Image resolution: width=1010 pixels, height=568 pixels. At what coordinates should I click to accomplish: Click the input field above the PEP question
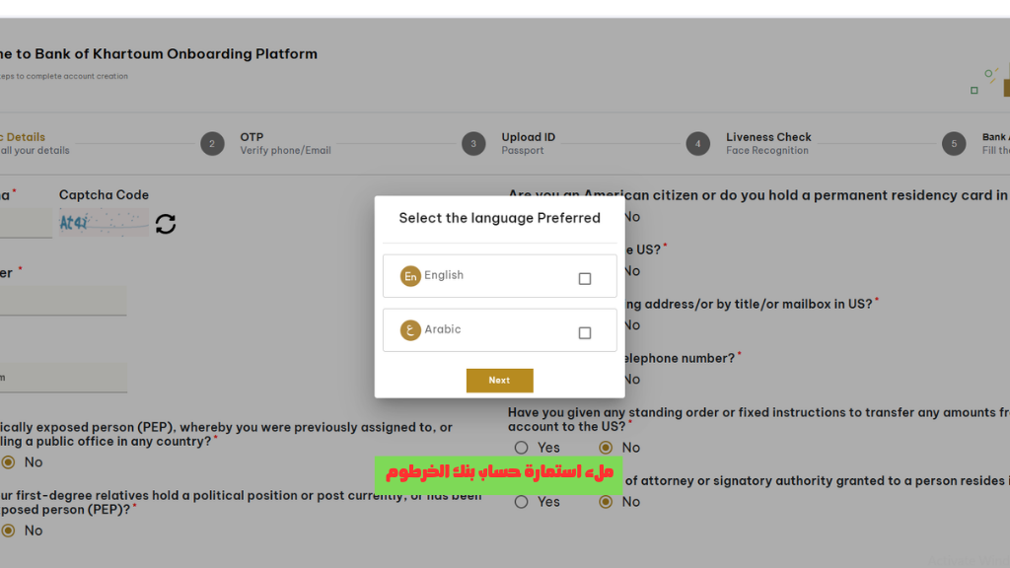tap(63, 378)
